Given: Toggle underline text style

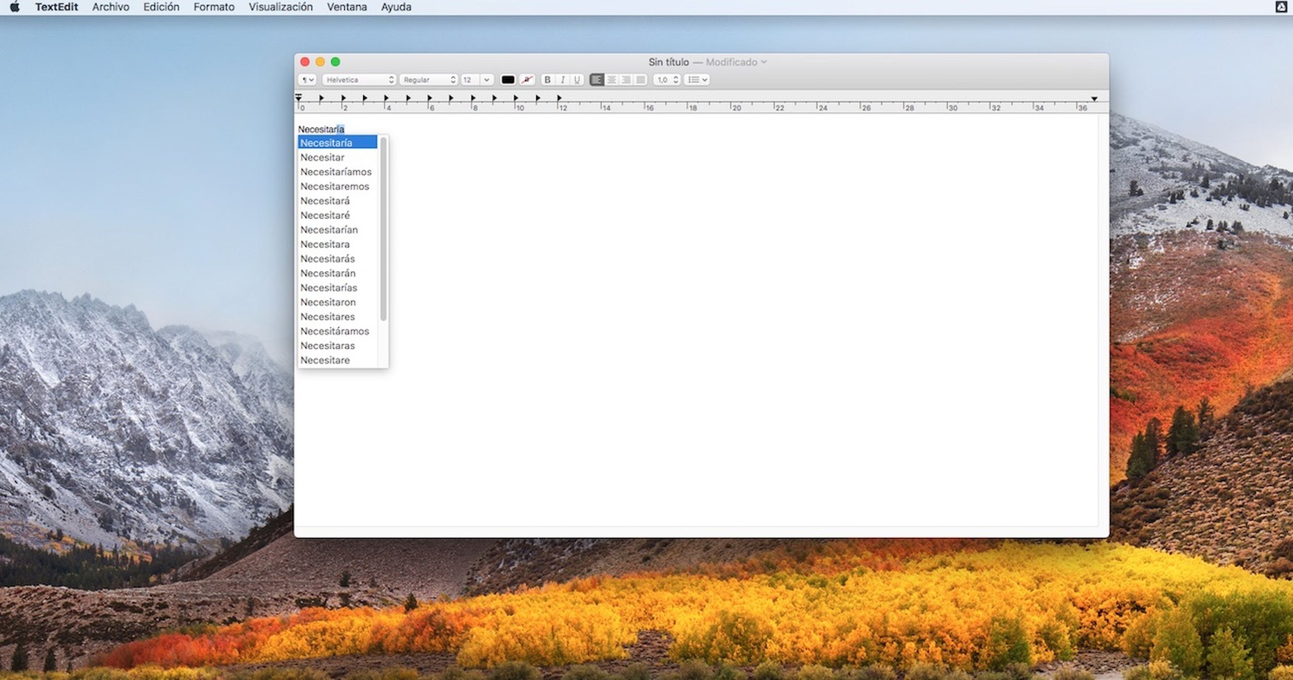Looking at the screenshot, I should (x=577, y=80).
